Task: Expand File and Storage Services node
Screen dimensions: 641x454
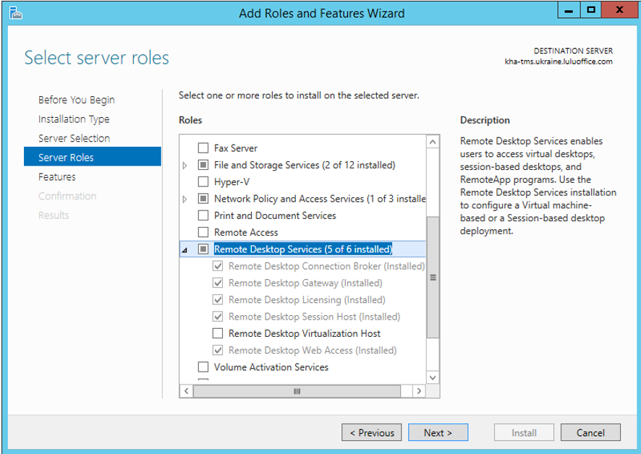Action: pyautogui.click(x=185, y=166)
